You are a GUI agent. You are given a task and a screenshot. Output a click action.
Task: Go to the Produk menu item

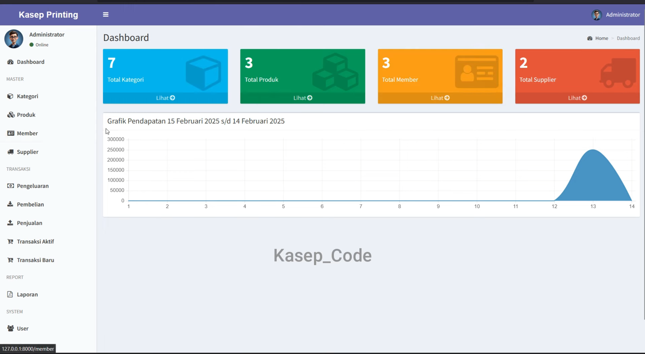tap(48, 115)
